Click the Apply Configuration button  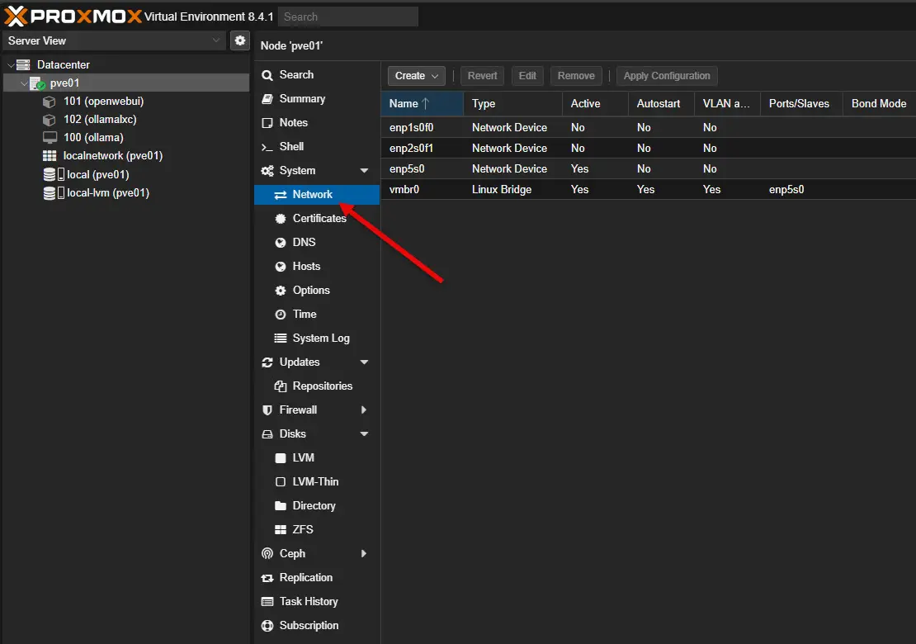coord(667,76)
